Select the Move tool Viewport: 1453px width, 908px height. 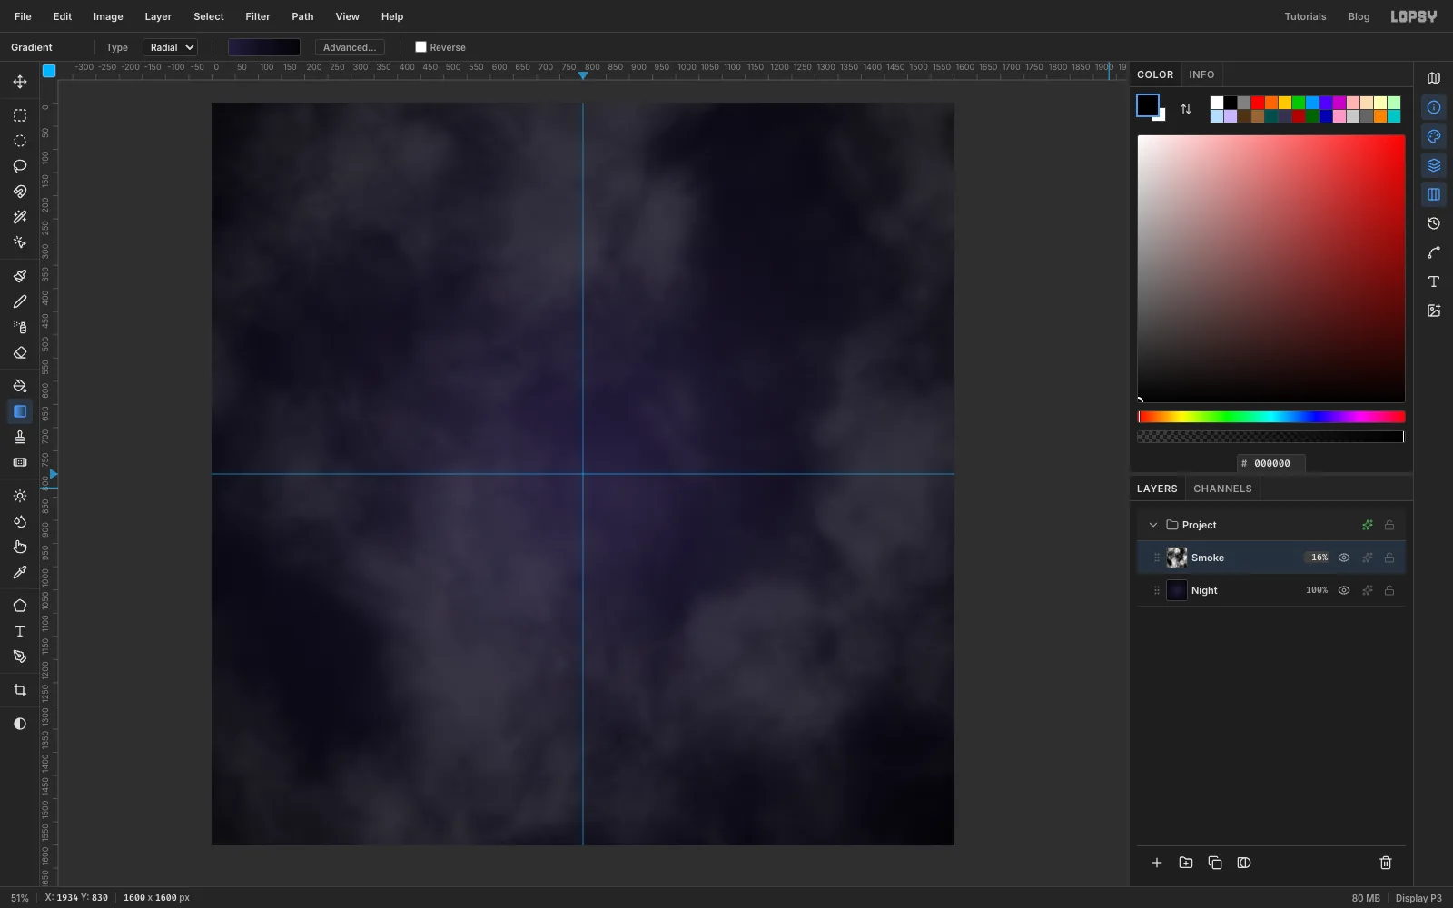20,82
